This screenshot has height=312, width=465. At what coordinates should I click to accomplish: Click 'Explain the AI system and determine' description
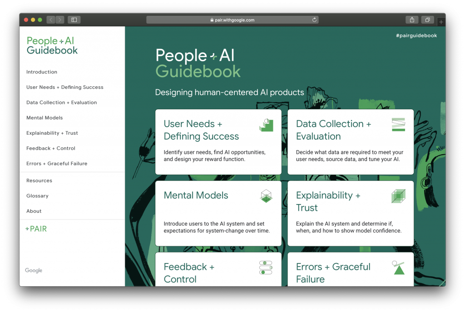click(x=349, y=227)
